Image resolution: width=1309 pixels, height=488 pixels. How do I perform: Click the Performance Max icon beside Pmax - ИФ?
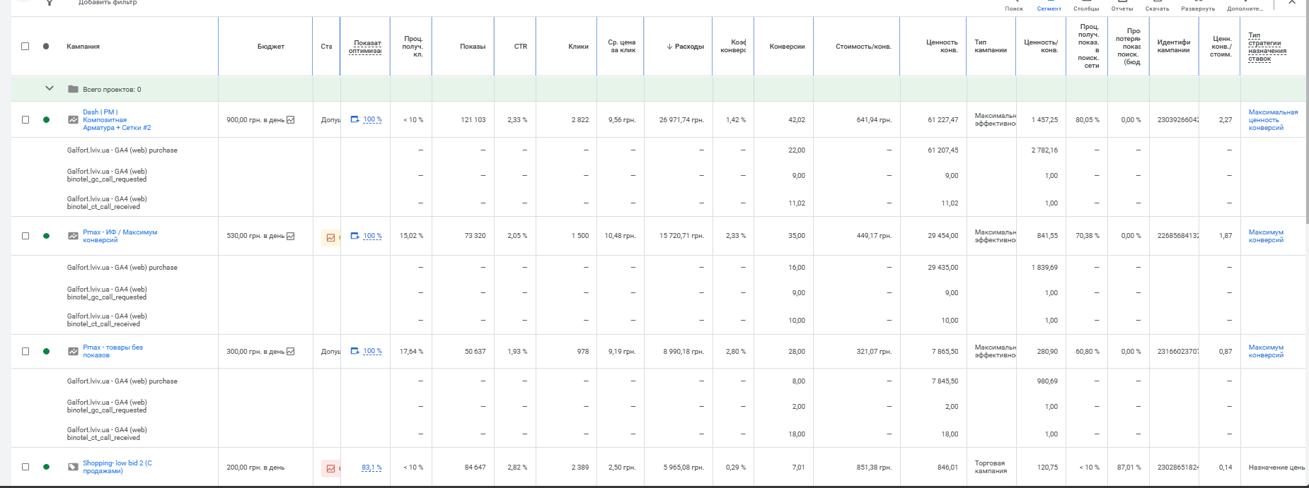(73, 236)
